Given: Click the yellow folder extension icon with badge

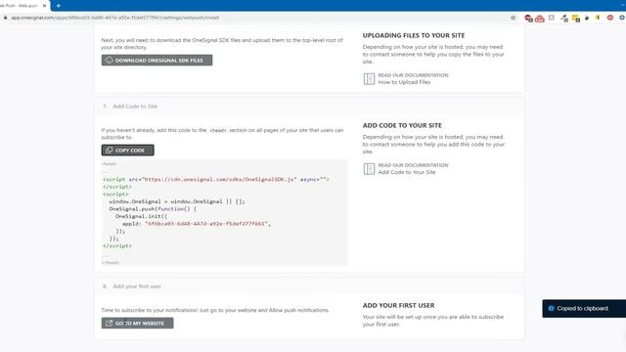Looking at the screenshot, I should pos(576,19).
